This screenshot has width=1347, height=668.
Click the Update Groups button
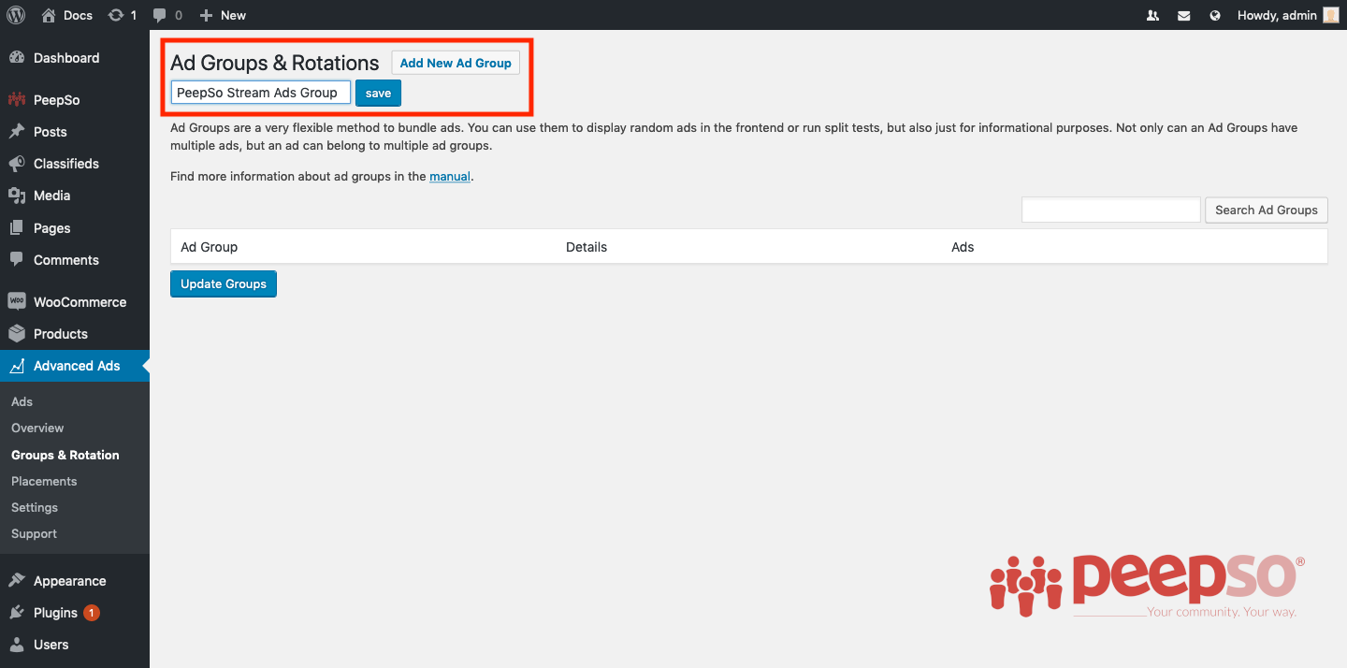click(224, 283)
